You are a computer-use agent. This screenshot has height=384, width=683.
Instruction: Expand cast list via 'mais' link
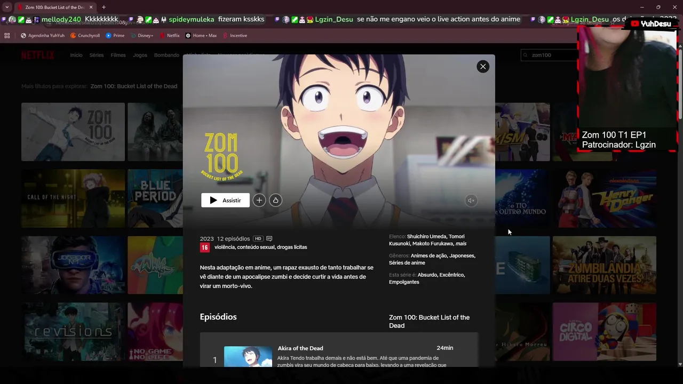(x=461, y=243)
